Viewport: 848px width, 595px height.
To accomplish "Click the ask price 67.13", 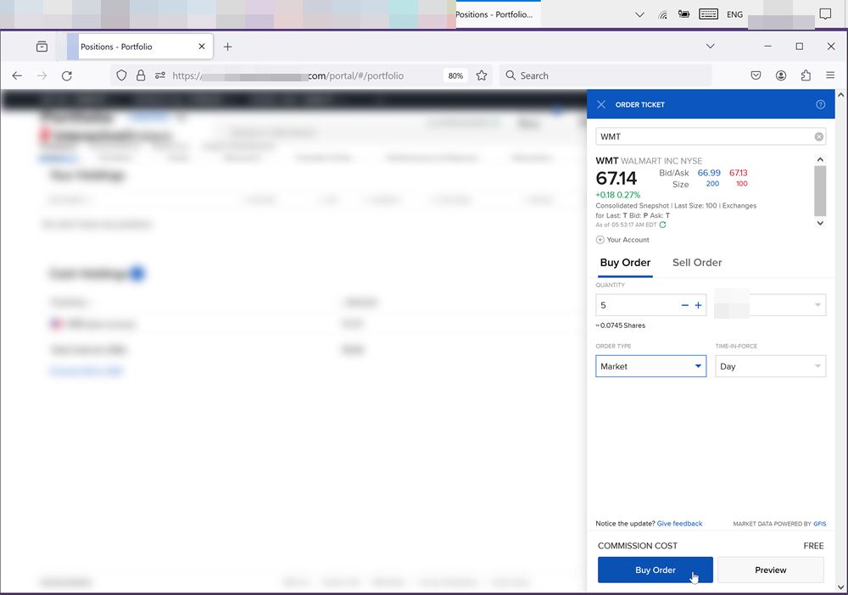I will coord(739,173).
